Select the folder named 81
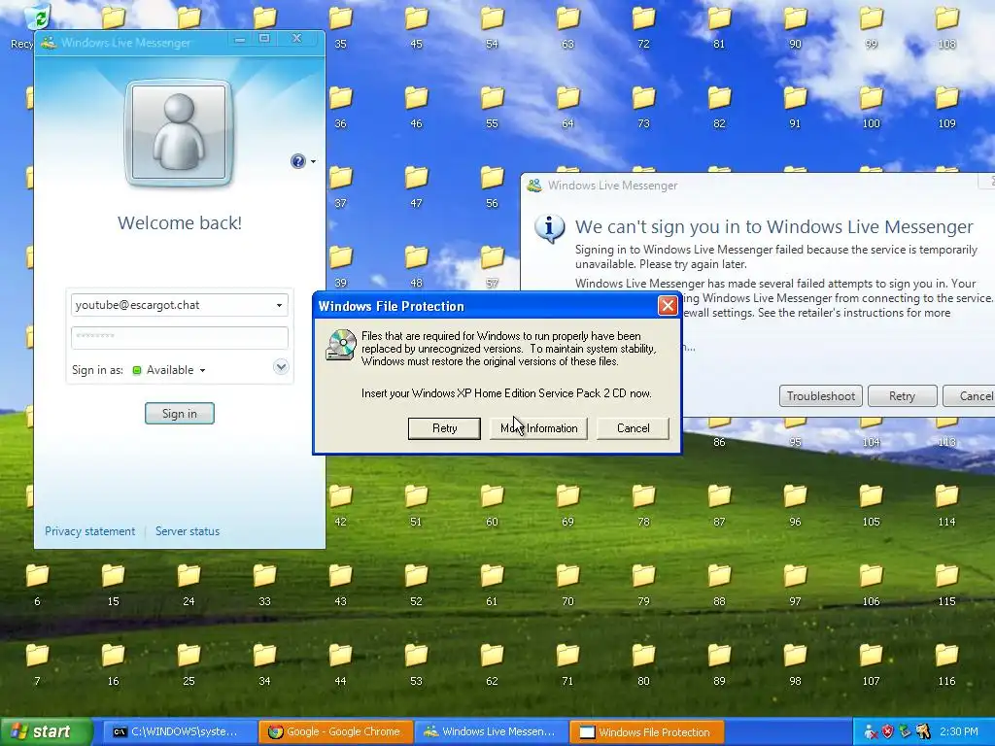Screen dimensions: 995x746 719,27
